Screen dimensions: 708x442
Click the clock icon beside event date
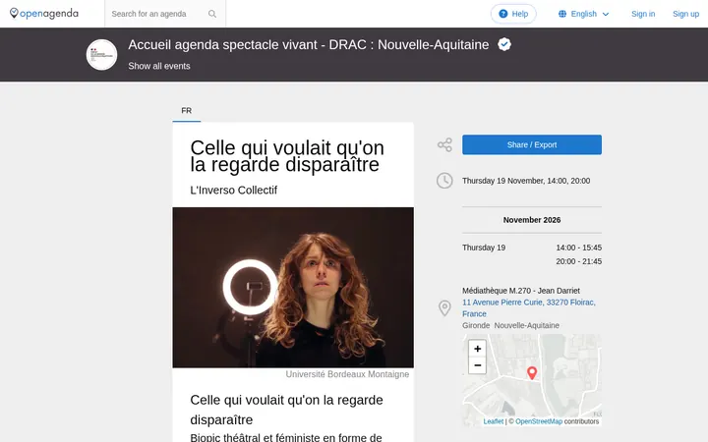tap(444, 181)
